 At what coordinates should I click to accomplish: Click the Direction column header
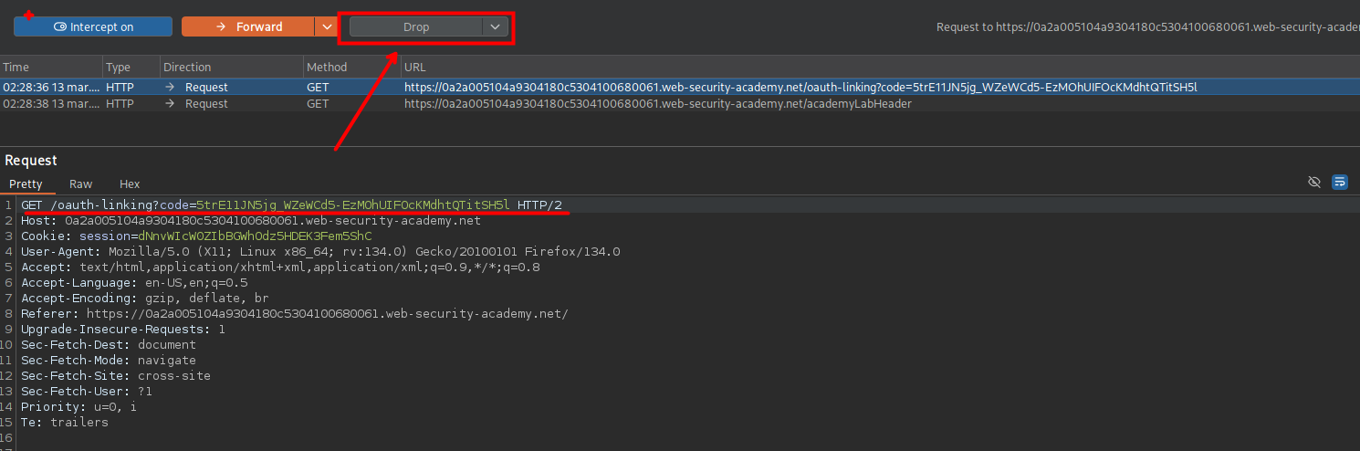pyautogui.click(x=187, y=67)
